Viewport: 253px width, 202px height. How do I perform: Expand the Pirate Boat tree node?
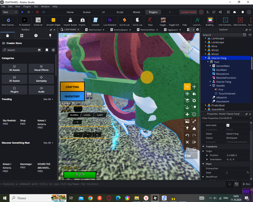point(205,106)
